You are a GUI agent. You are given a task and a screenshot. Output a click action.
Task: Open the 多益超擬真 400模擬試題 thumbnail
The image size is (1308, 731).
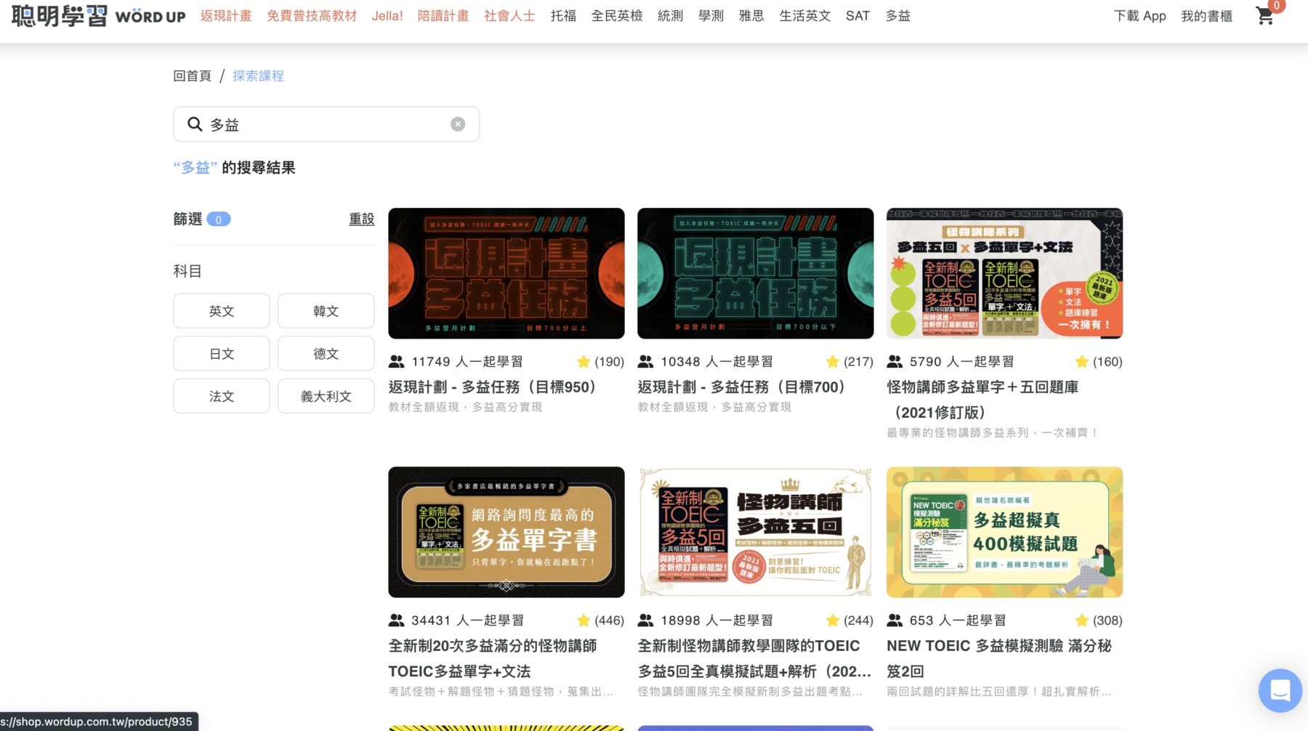point(1005,532)
